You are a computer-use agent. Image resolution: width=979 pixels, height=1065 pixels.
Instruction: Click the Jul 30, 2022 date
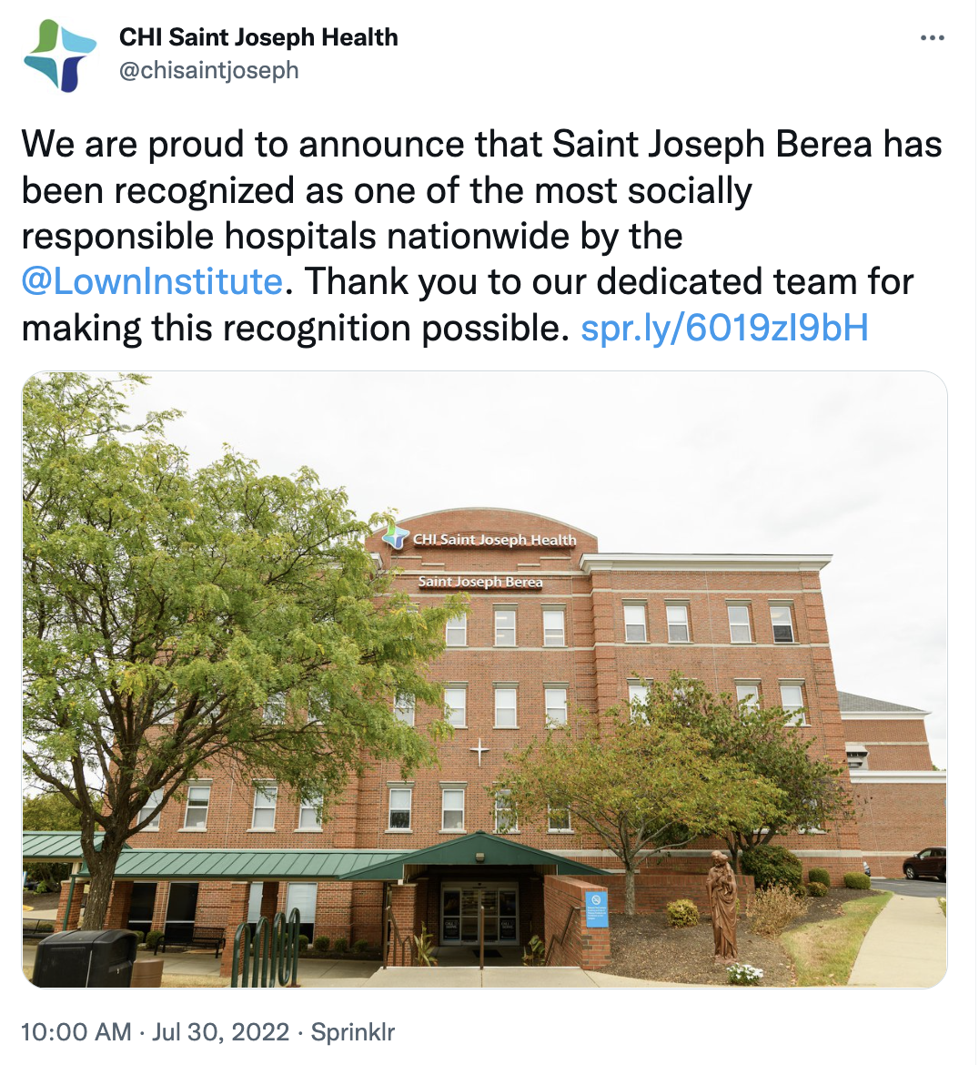pos(221,1031)
